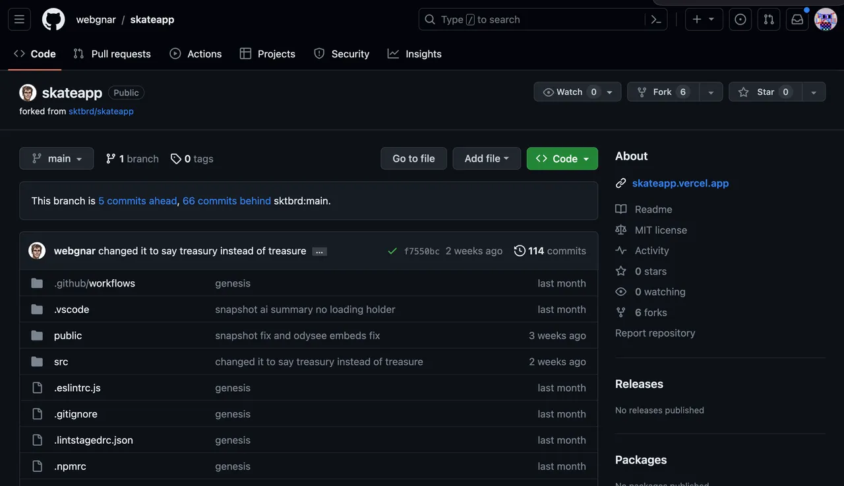Open the Fork options dropdown arrow
The width and height of the screenshot is (844, 486).
[x=711, y=92]
